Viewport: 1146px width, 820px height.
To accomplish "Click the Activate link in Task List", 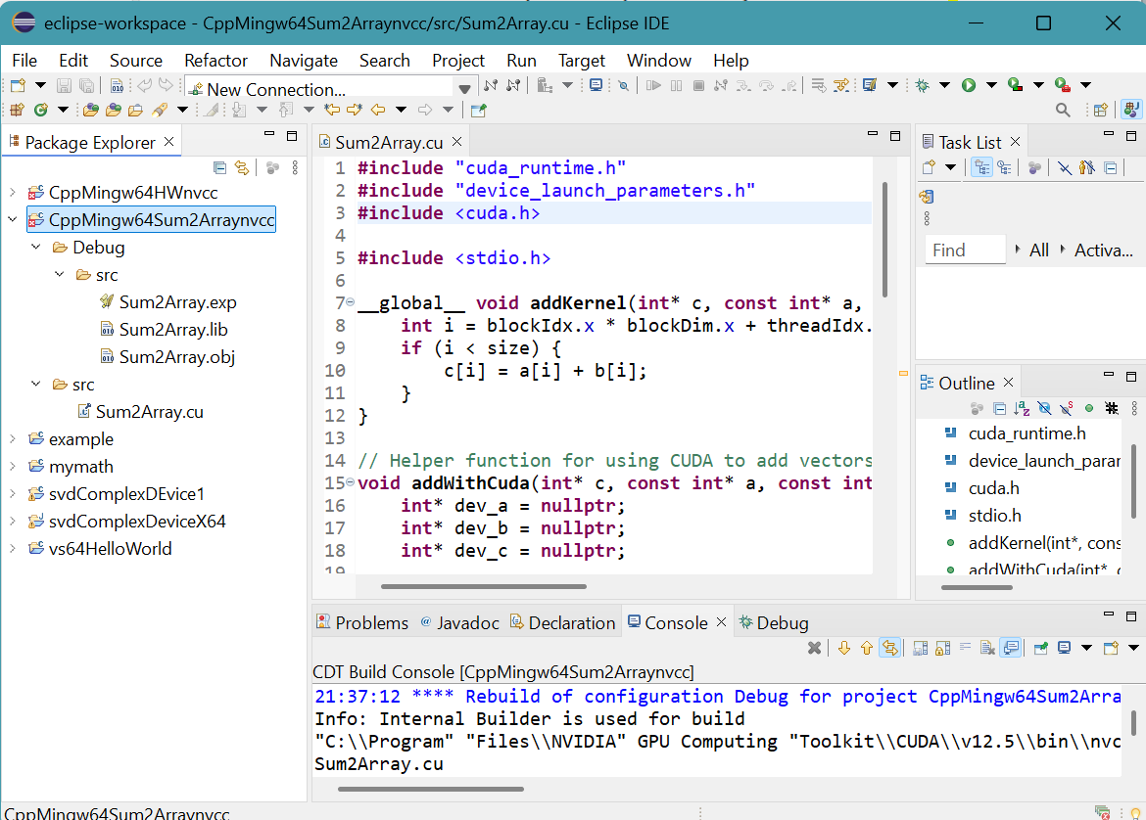I will pyautogui.click(x=1103, y=251).
